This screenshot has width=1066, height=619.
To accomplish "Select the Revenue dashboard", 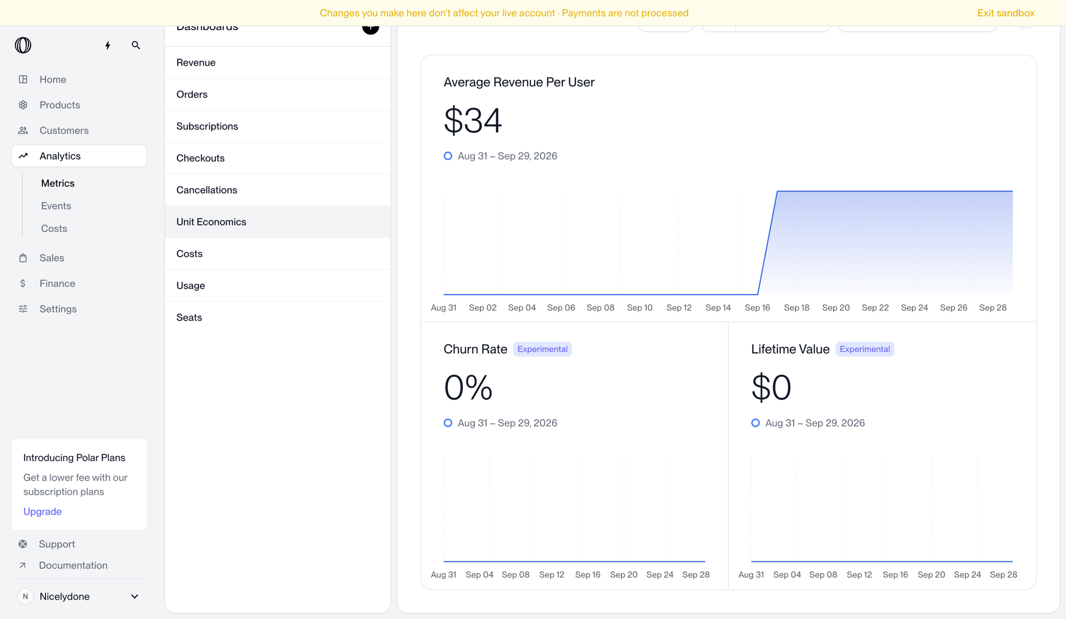I will point(278,63).
